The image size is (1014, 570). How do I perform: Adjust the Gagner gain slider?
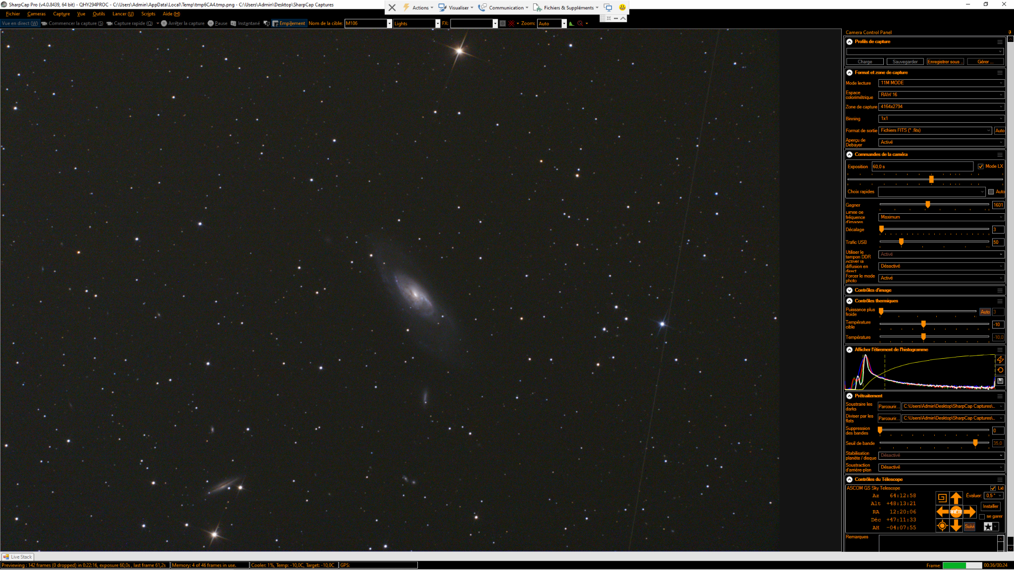928,204
